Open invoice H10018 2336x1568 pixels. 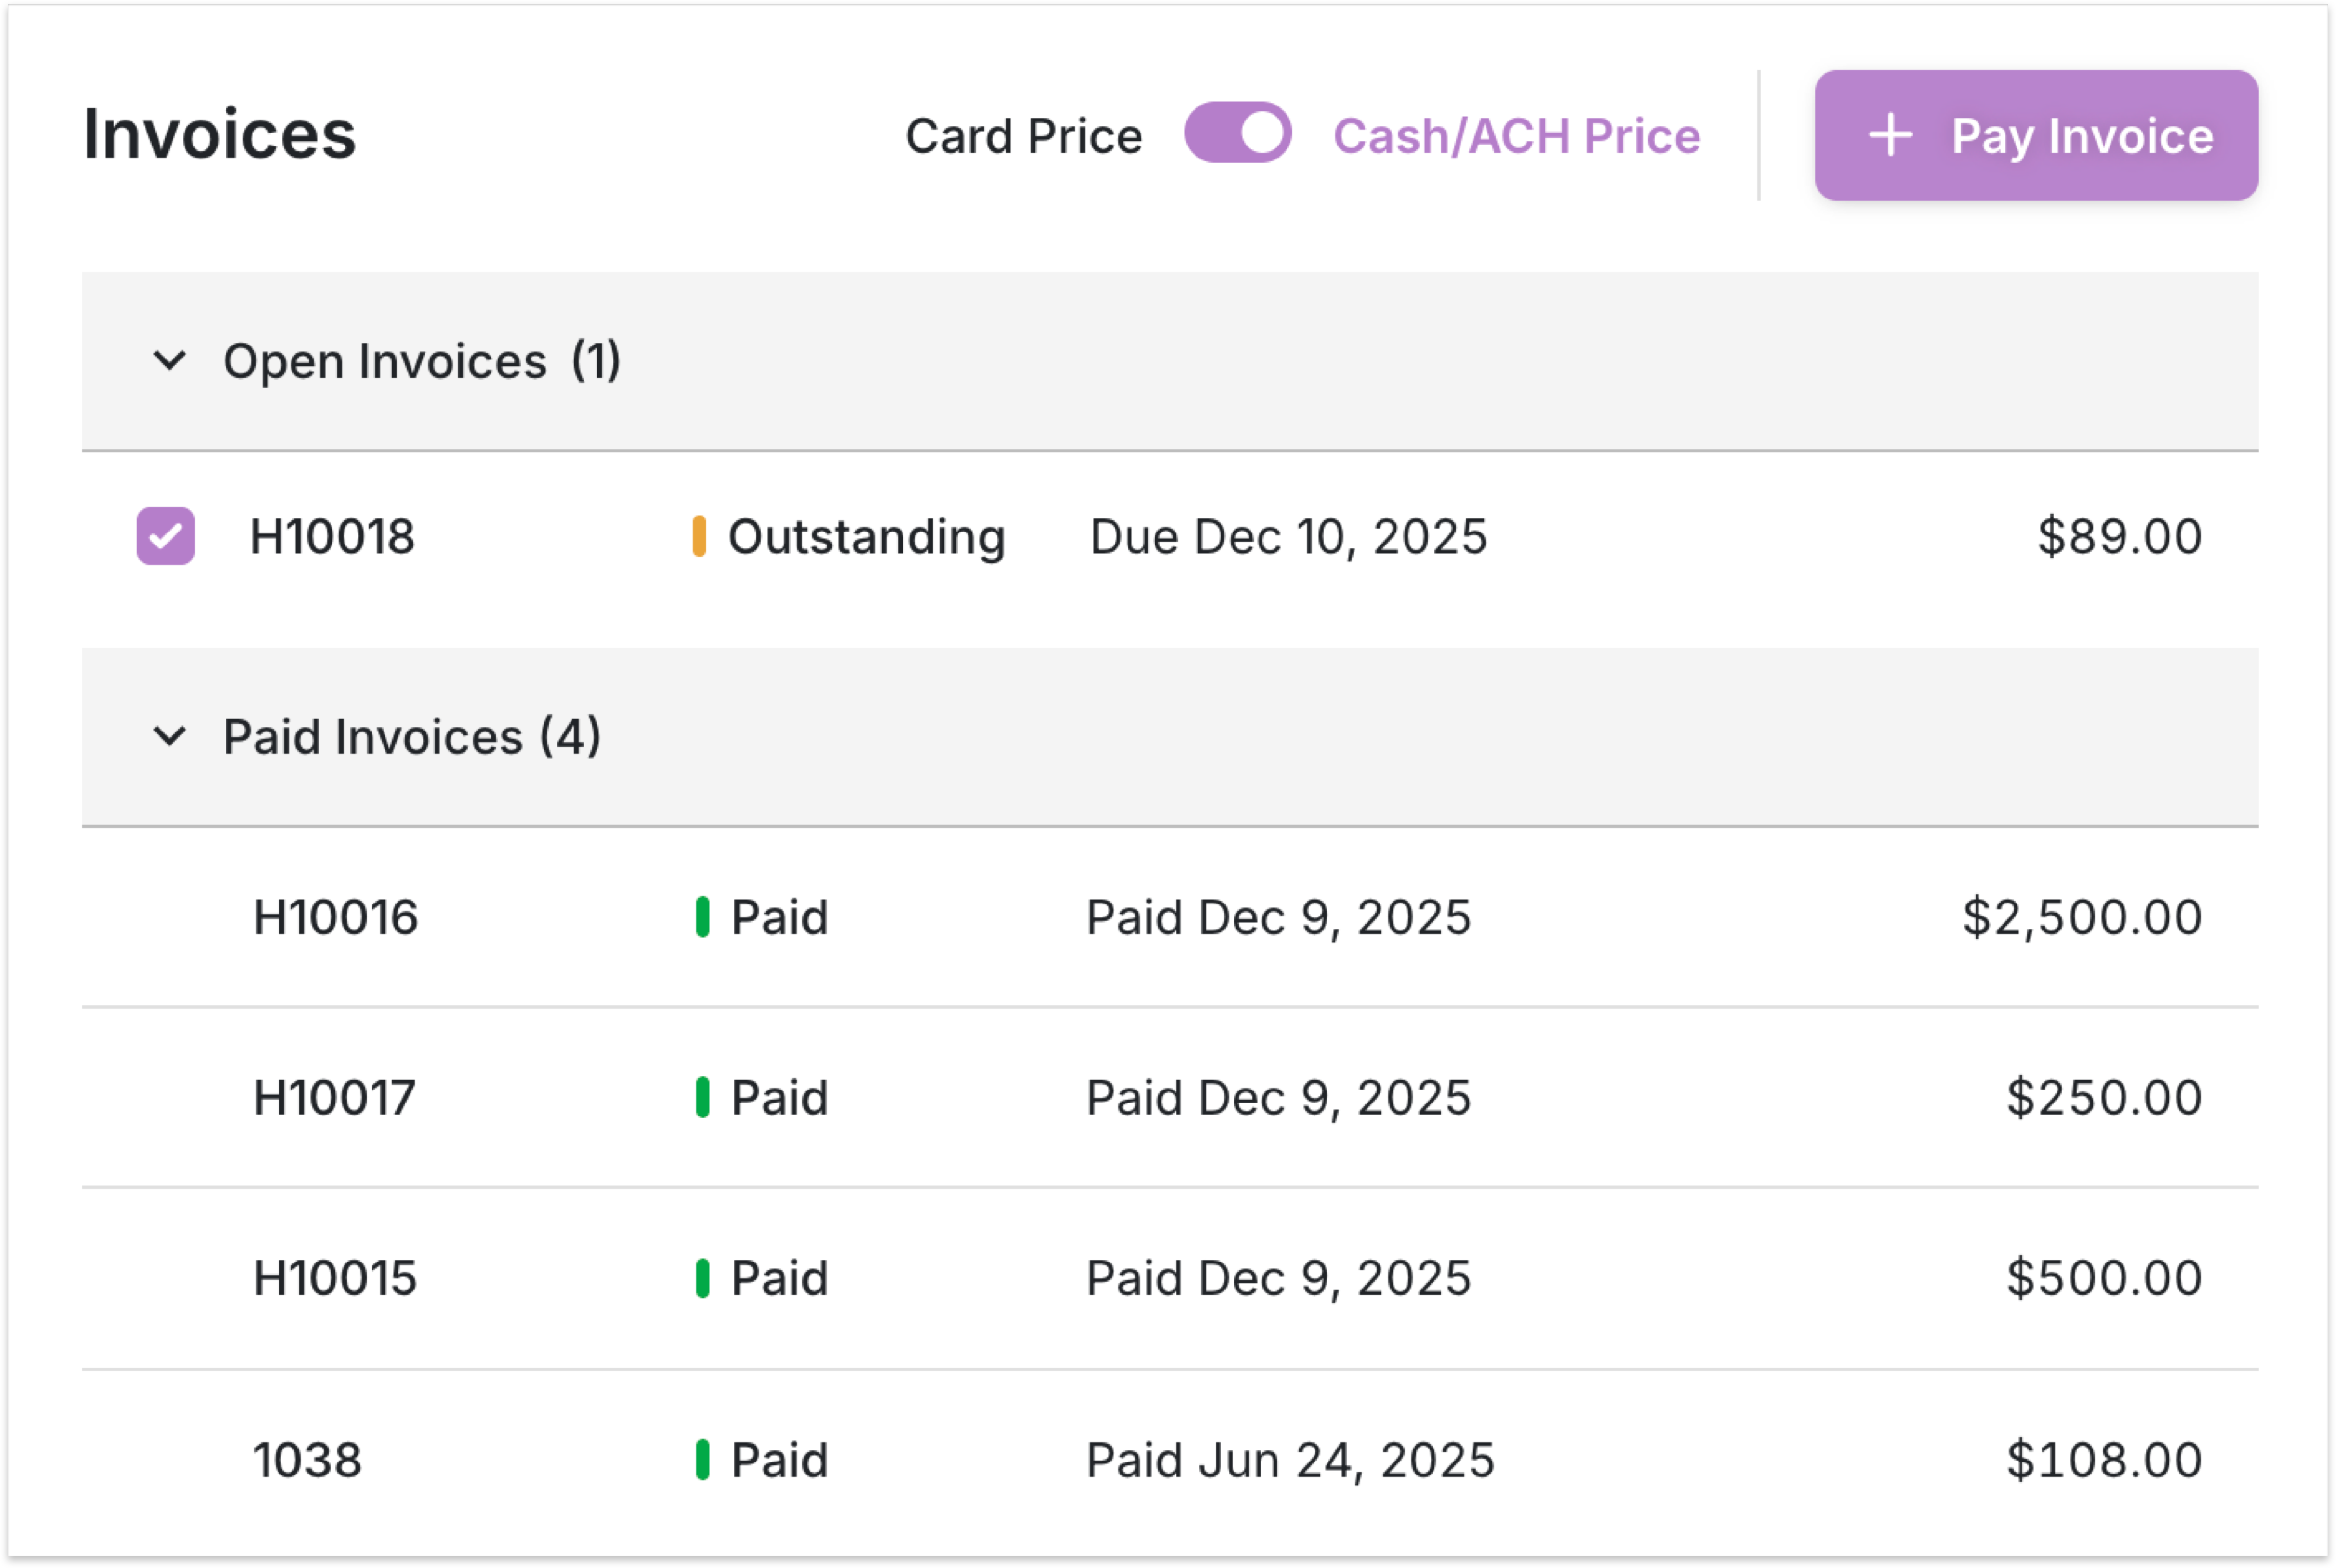click(x=332, y=537)
